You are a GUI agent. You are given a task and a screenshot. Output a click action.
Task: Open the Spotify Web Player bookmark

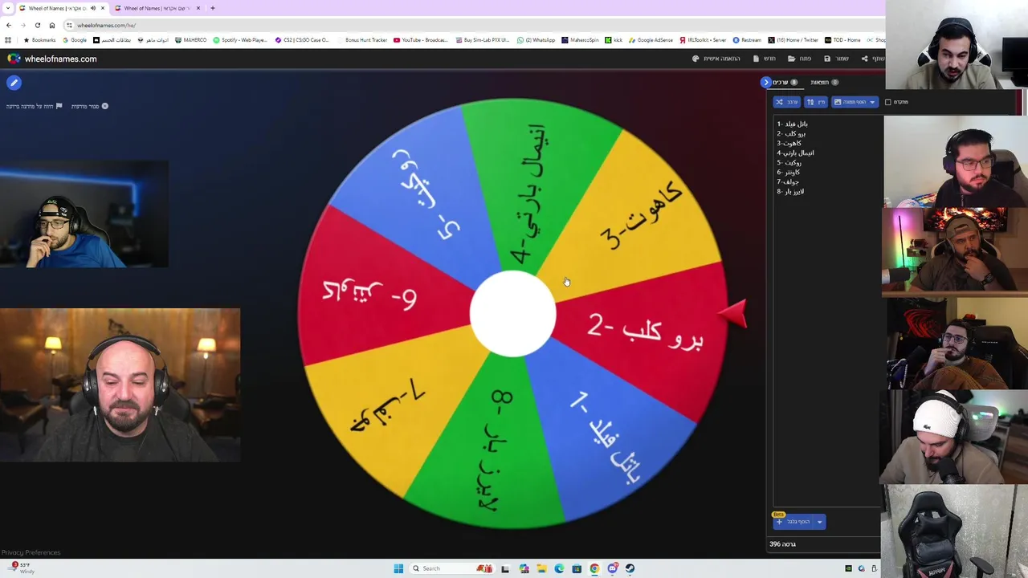point(240,40)
